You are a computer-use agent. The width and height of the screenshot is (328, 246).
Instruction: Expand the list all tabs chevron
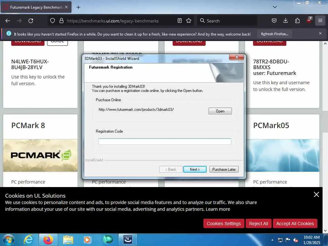[x=275, y=7]
